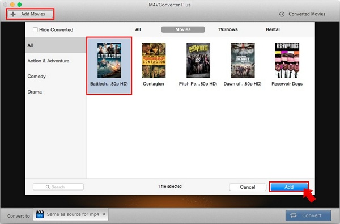Click the convert arrows icon

[294, 215]
